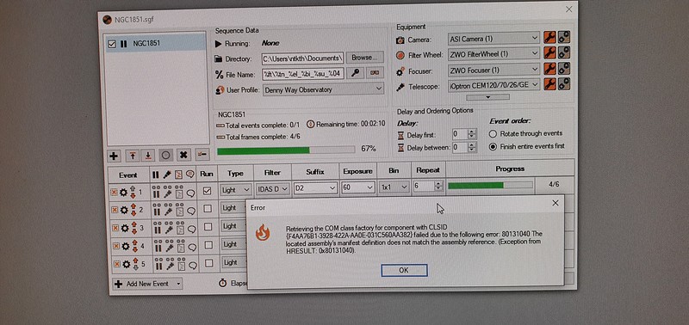The width and height of the screenshot is (689, 325).
Task: Click the File Name pattern field
Action: click(303, 74)
